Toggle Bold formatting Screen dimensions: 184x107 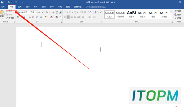click(x=18, y=17)
